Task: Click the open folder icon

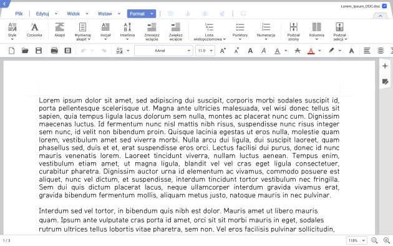Action: [x=25, y=51]
